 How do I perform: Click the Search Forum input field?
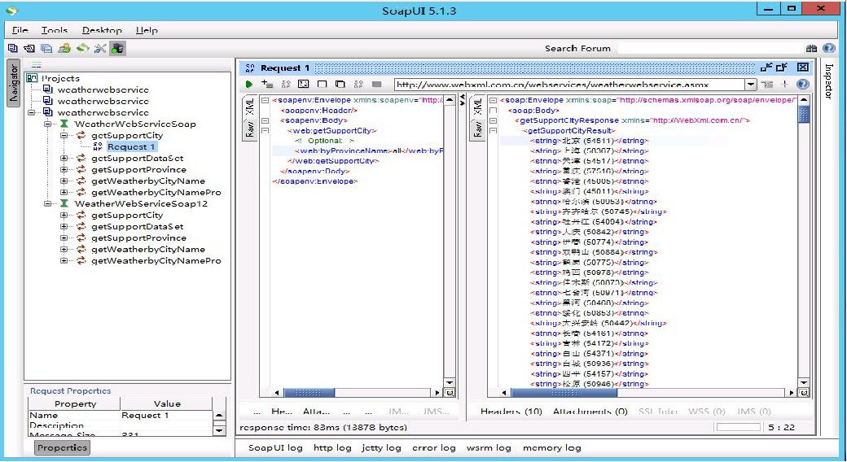pyautogui.click(x=710, y=48)
